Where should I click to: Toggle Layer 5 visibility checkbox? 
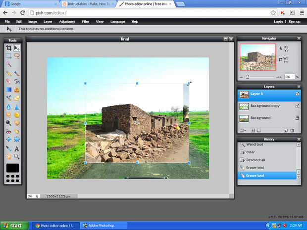point(297,93)
